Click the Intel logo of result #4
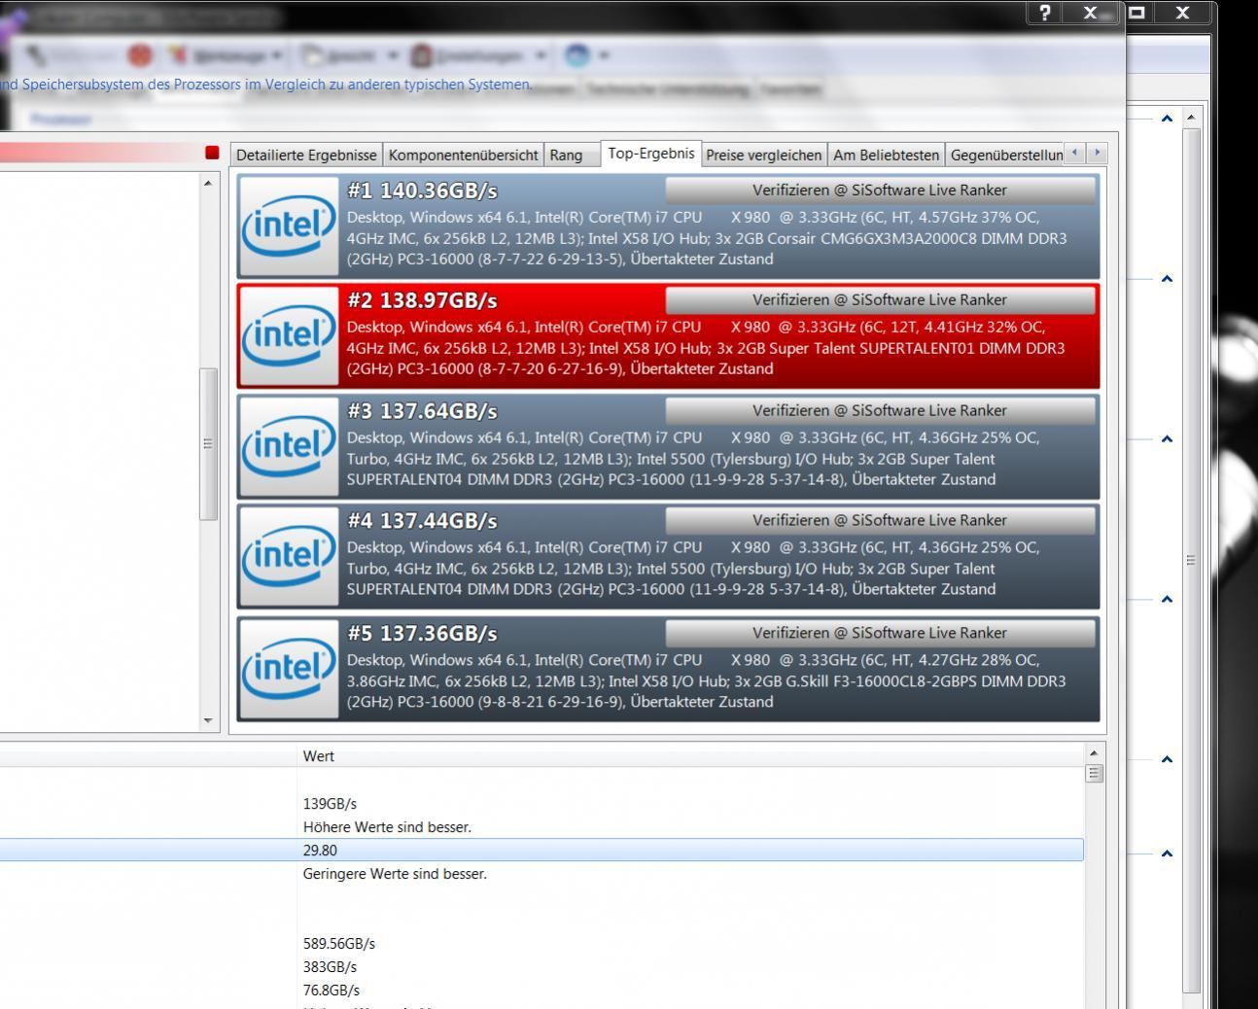 click(289, 557)
